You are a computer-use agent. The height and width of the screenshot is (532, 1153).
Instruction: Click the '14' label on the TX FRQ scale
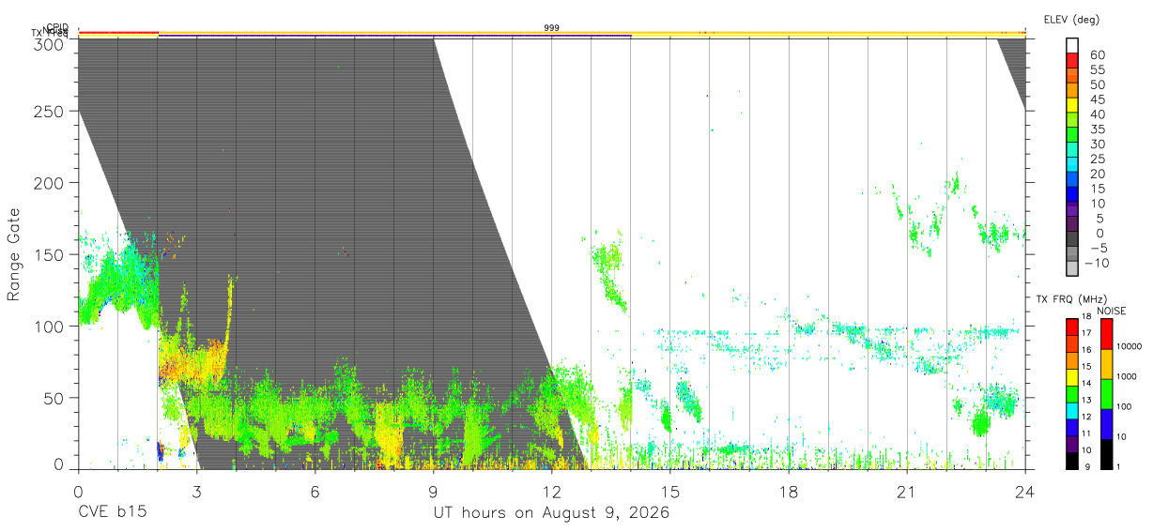point(1086,383)
